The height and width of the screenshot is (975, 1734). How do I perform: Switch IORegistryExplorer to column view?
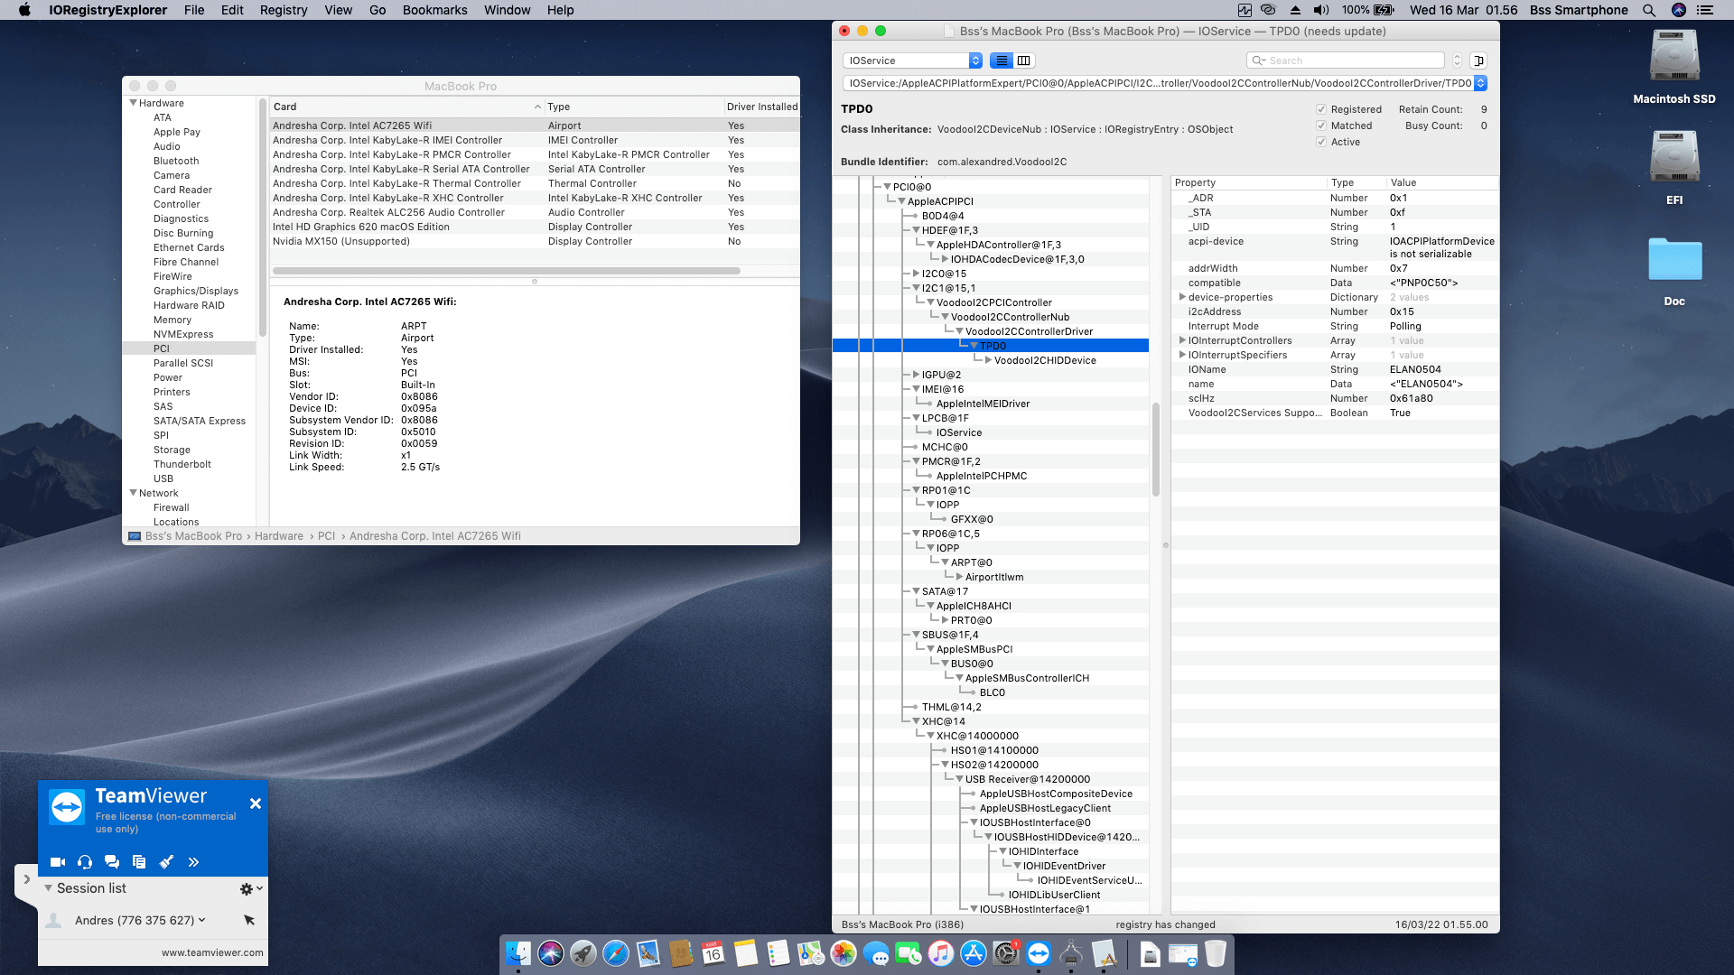pyautogui.click(x=1023, y=60)
